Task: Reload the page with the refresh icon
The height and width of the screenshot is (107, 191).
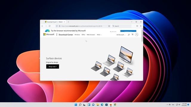Action: point(50,26)
